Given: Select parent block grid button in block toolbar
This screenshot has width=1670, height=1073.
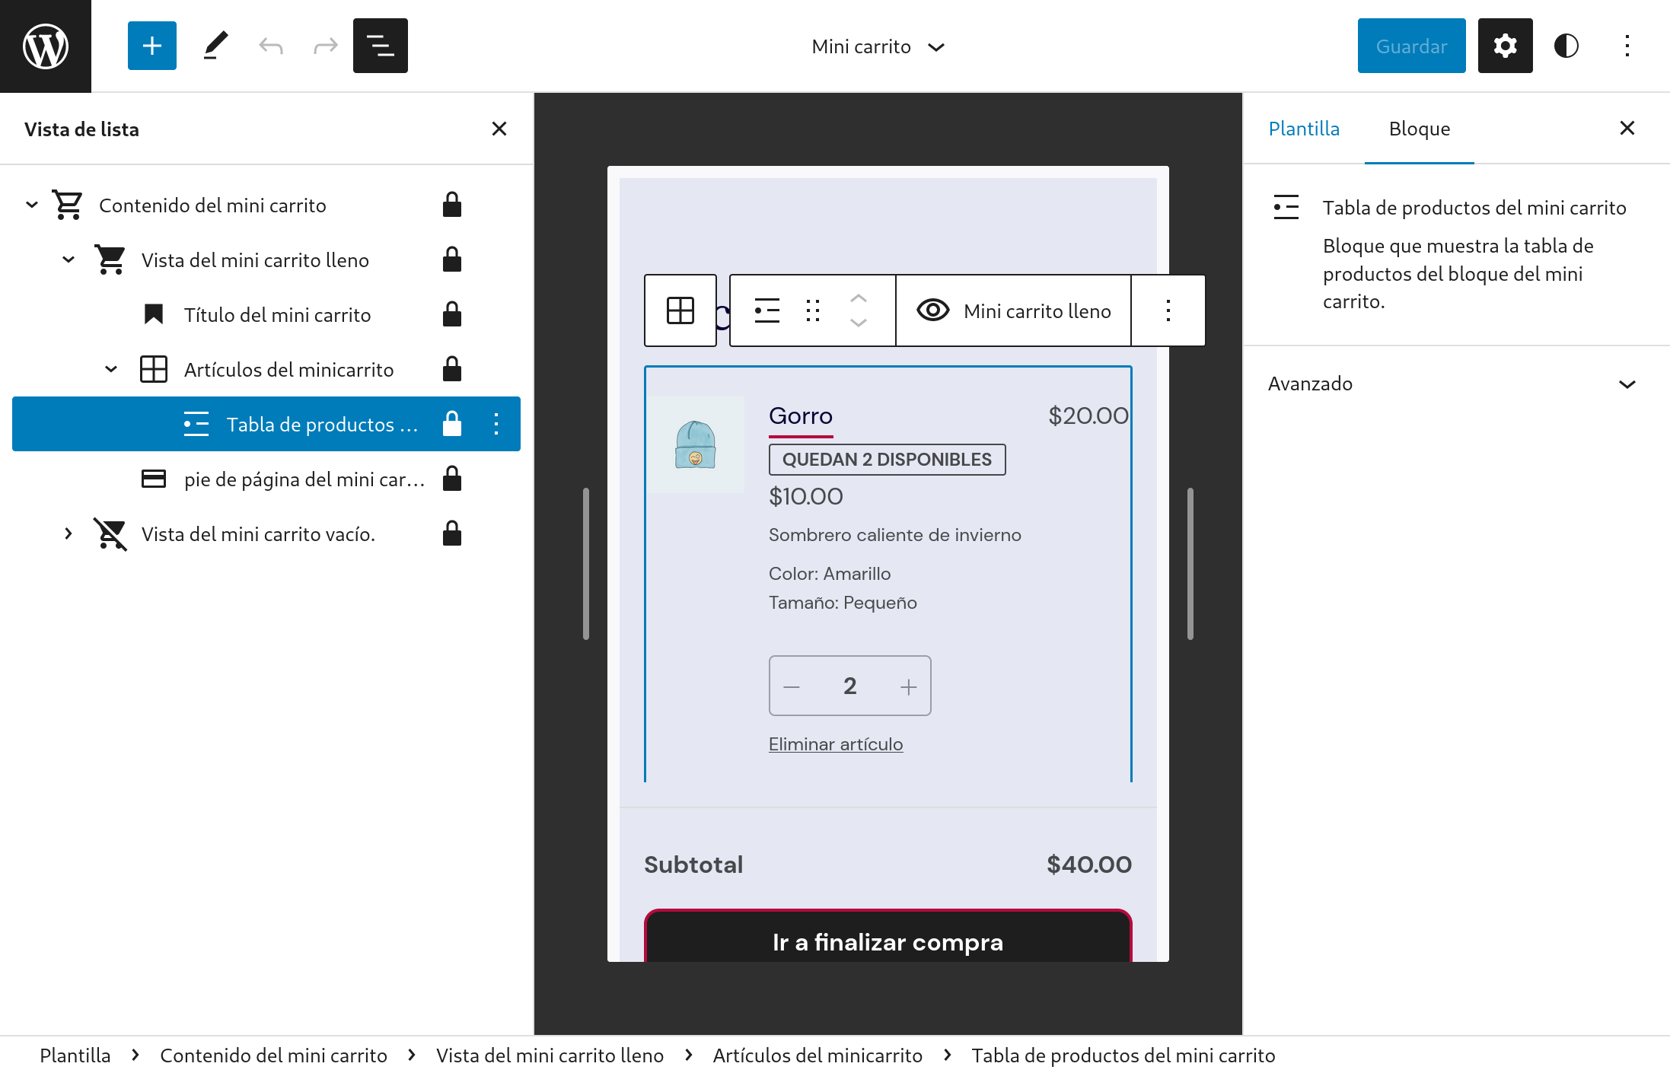Looking at the screenshot, I should click(x=680, y=310).
